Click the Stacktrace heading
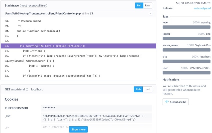Image resolution: width=212 pixels, height=133 pixels. 12,5
